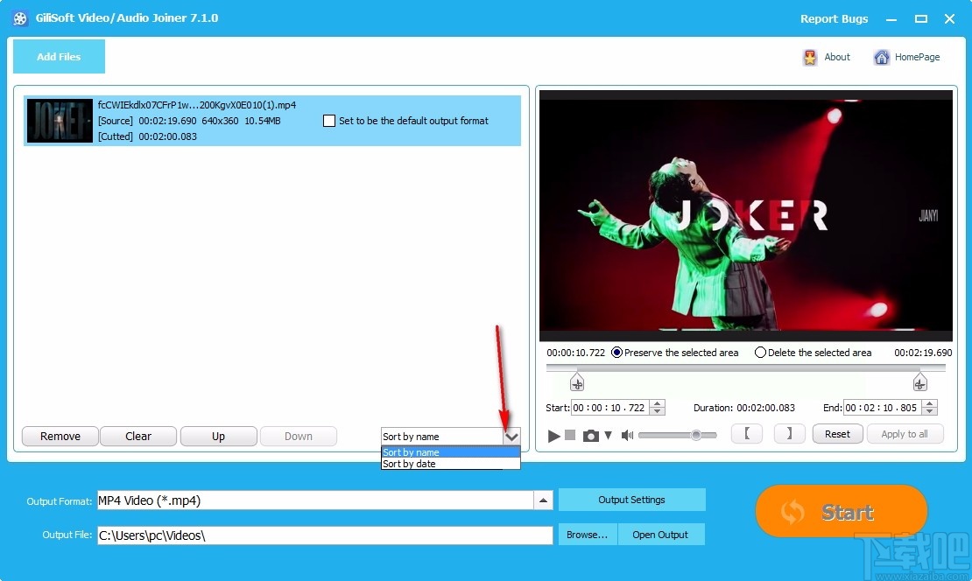Open the Output Format dropdown
Screen dimensions: 972x581
(544, 500)
